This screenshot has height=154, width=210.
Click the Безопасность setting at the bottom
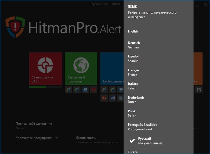(86, 138)
